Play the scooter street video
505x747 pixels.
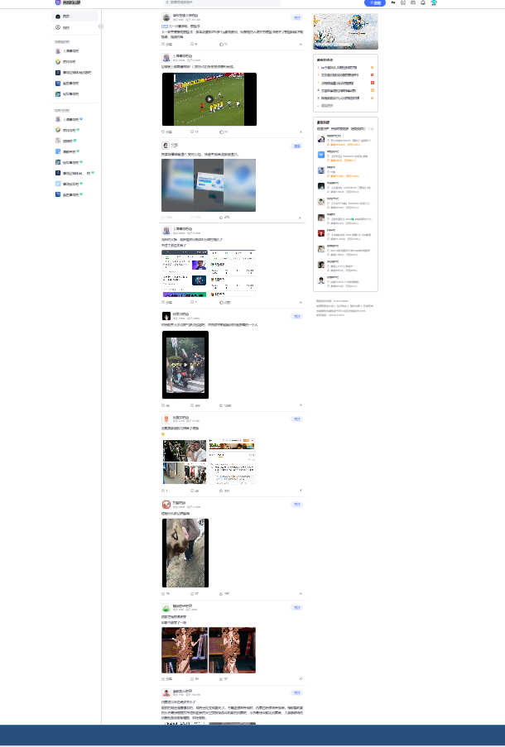[x=185, y=365]
